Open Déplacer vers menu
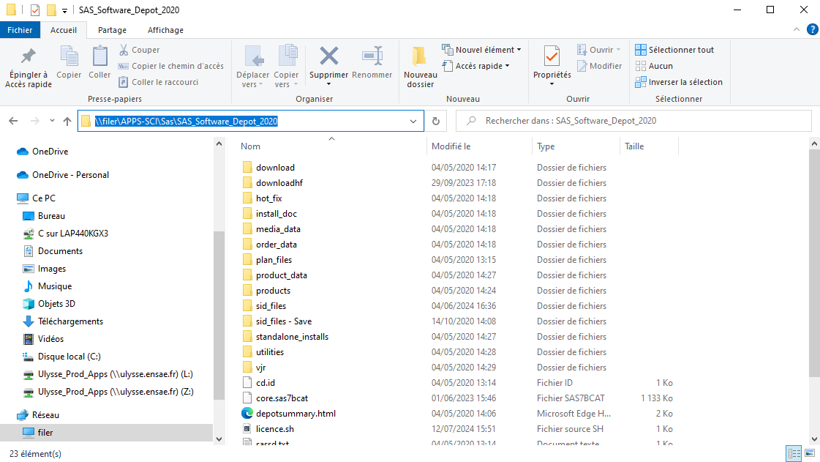 tap(252, 67)
